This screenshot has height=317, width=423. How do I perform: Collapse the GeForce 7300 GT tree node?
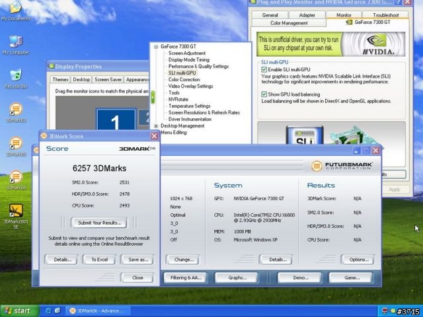pyautogui.click(x=156, y=47)
